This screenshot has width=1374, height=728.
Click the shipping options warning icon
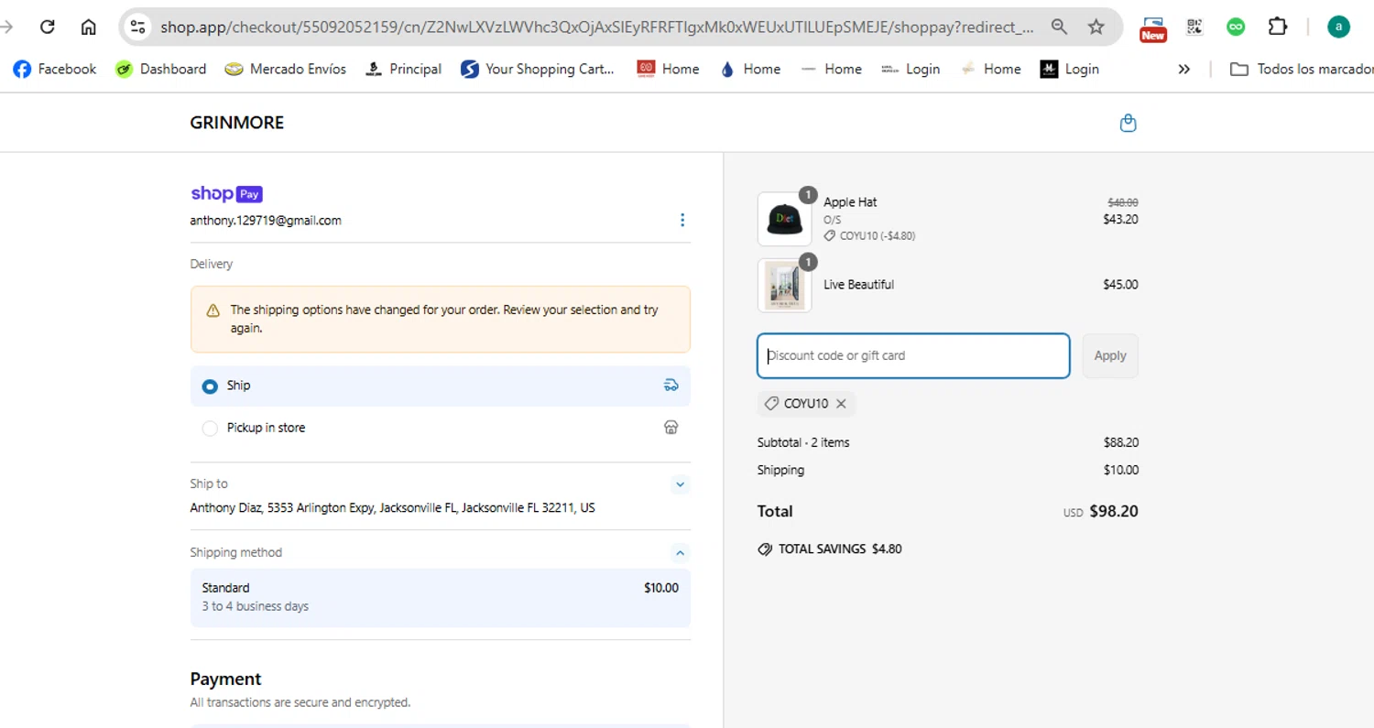pyautogui.click(x=213, y=310)
